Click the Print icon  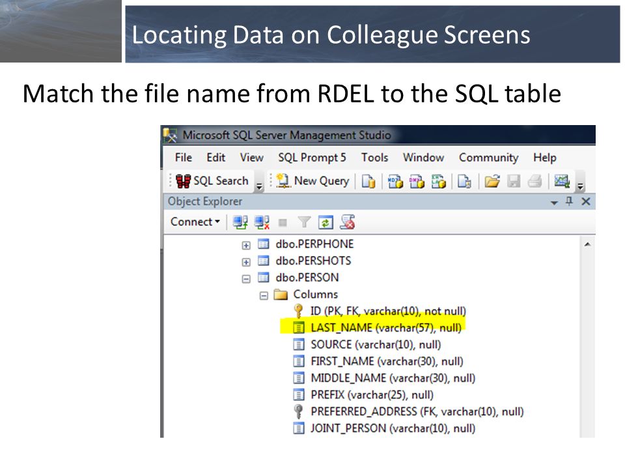(535, 182)
